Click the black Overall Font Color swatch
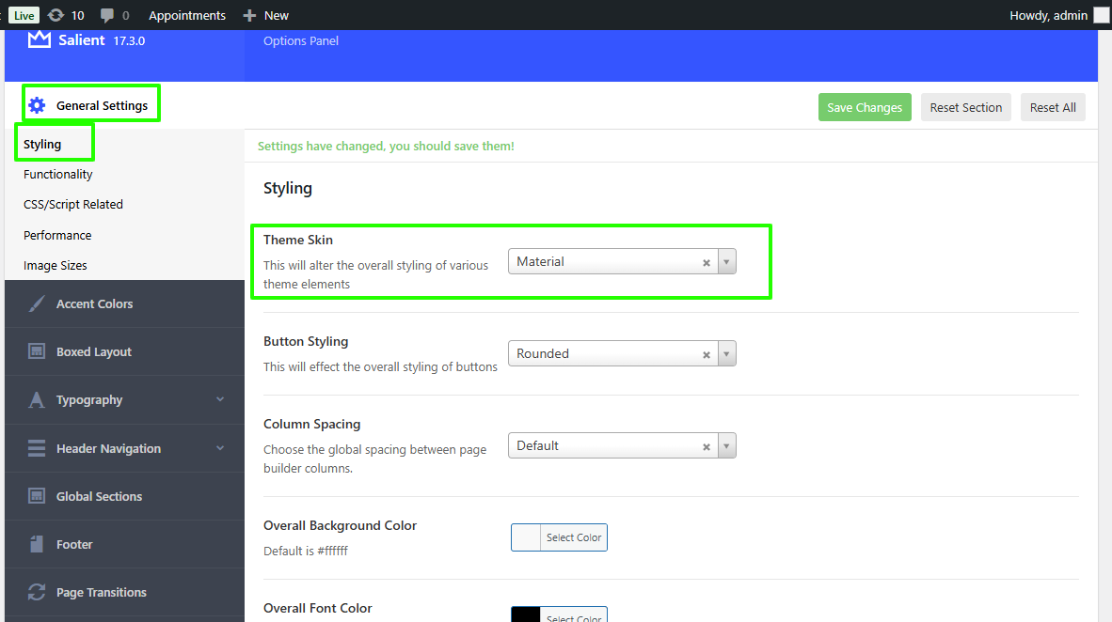 click(526, 614)
